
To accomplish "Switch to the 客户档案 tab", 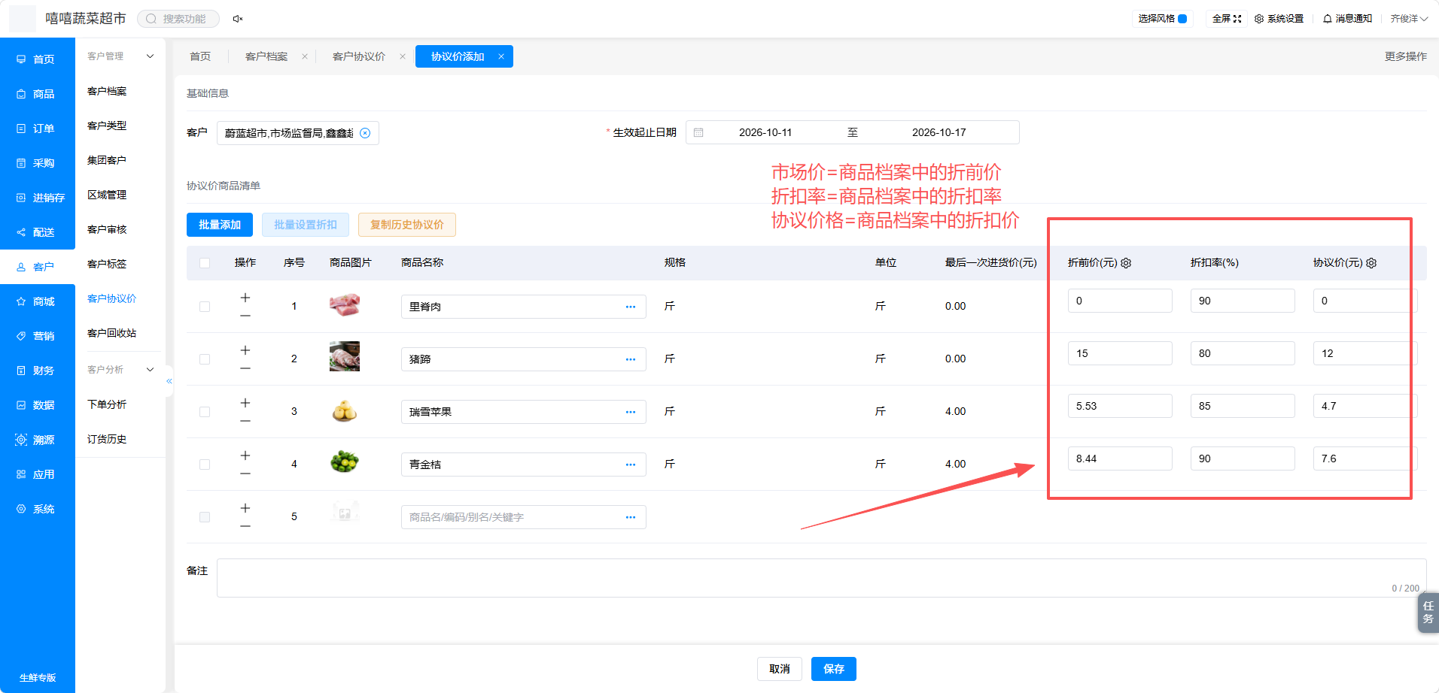I will tap(266, 56).
